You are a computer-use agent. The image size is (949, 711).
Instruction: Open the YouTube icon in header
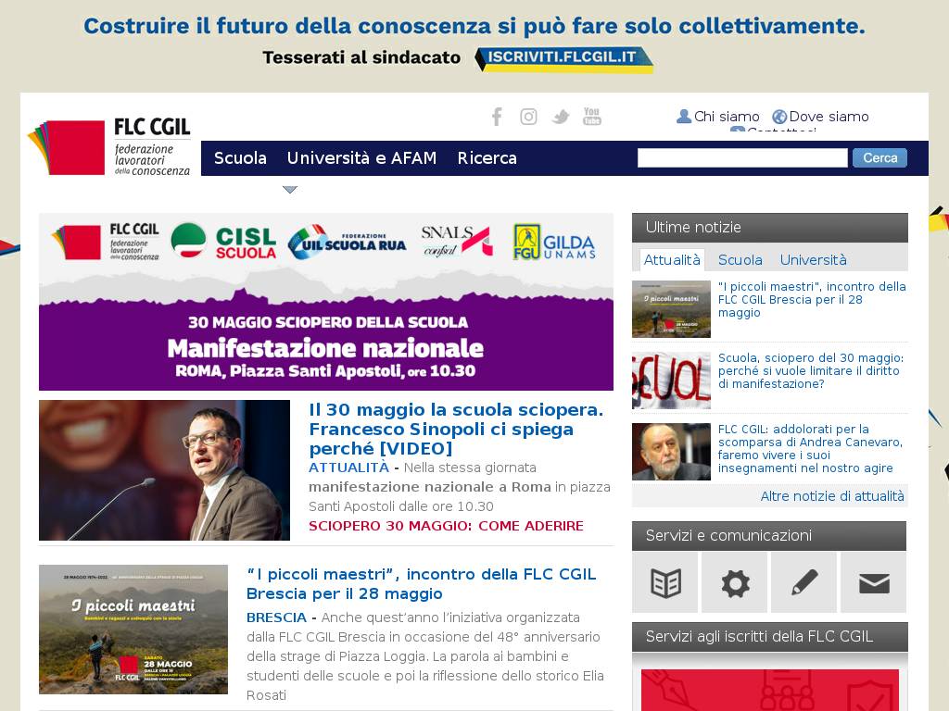592,116
